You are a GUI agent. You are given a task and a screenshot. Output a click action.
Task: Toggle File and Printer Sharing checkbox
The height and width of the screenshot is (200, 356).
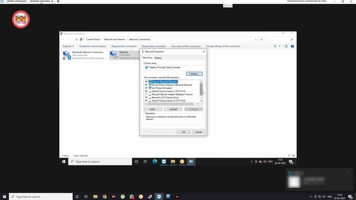tap(146, 85)
